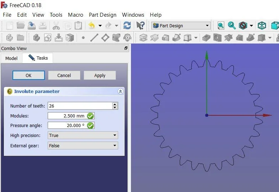This screenshot has height=192, width=279.
Task: Open a file with the folder icon
Action: (x=21, y=26)
